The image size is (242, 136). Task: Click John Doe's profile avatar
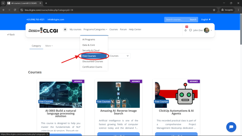pos(207,30)
